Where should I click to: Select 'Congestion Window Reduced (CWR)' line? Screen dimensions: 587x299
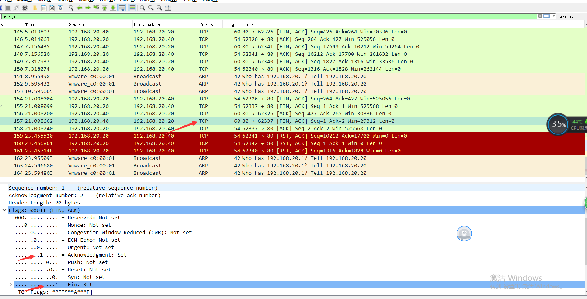click(x=299, y=232)
